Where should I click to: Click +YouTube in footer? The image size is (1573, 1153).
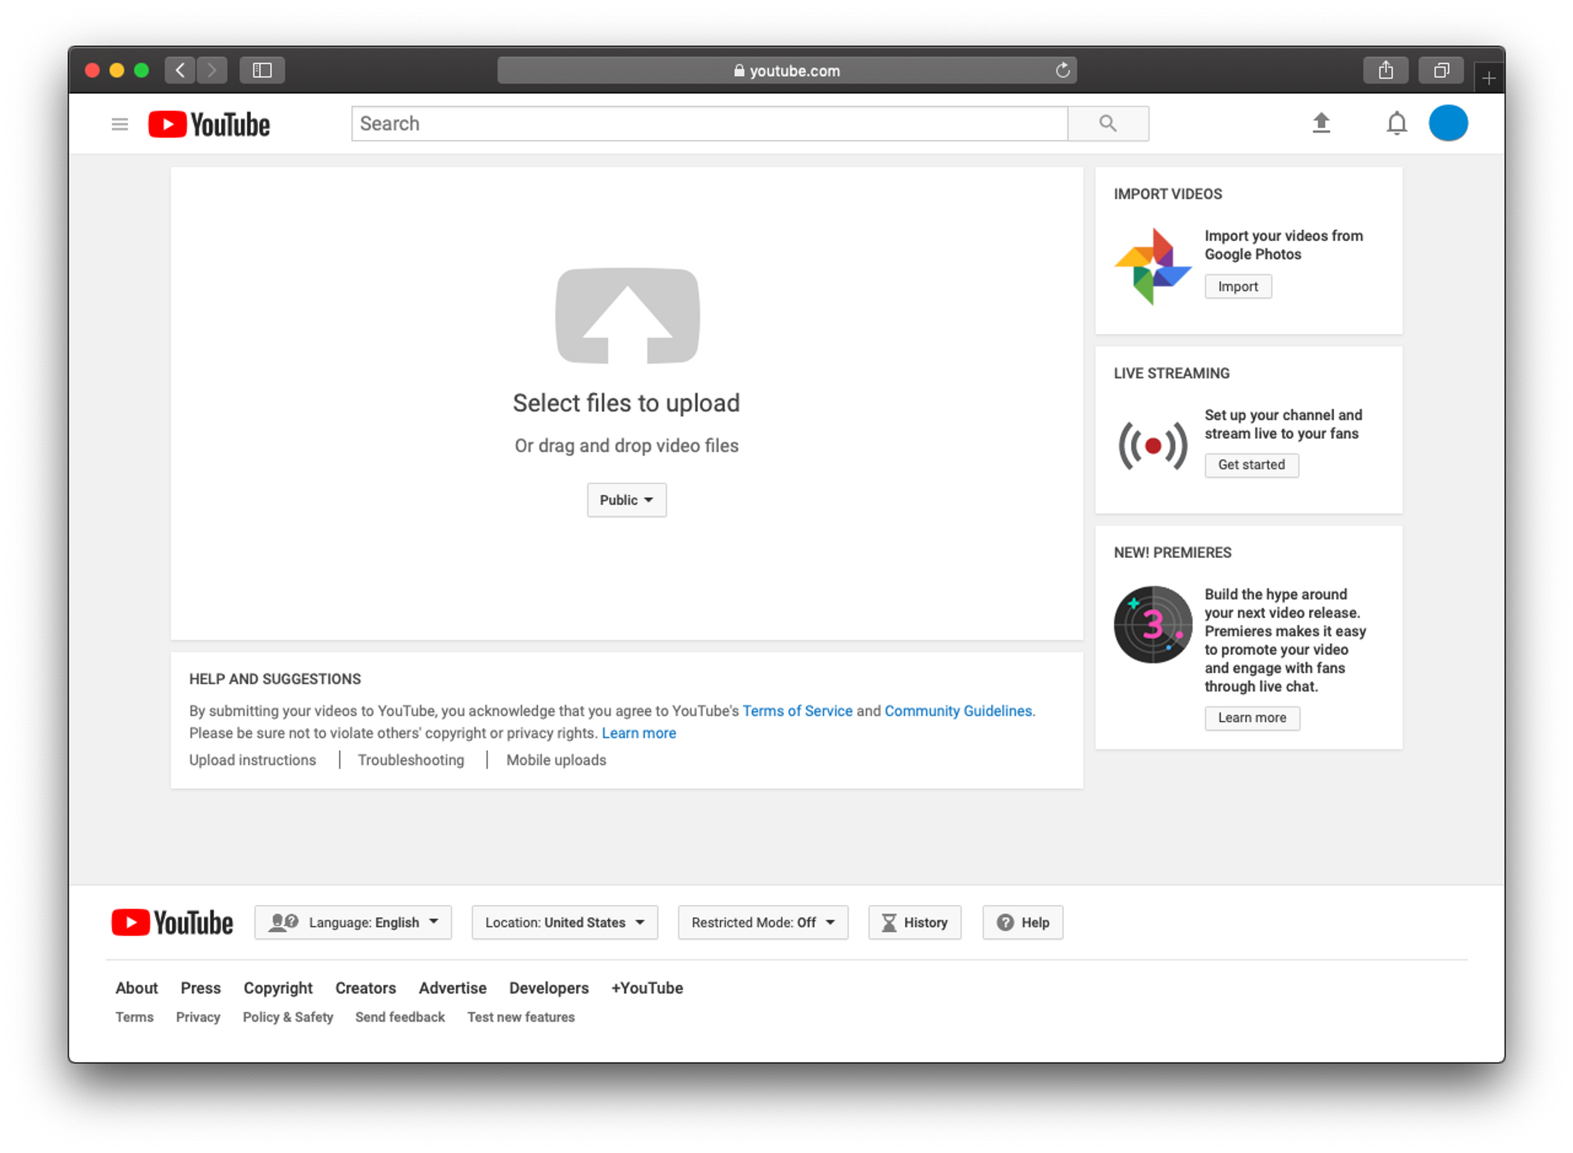pyautogui.click(x=647, y=988)
